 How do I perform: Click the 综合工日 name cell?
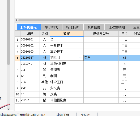click(x=67, y=82)
